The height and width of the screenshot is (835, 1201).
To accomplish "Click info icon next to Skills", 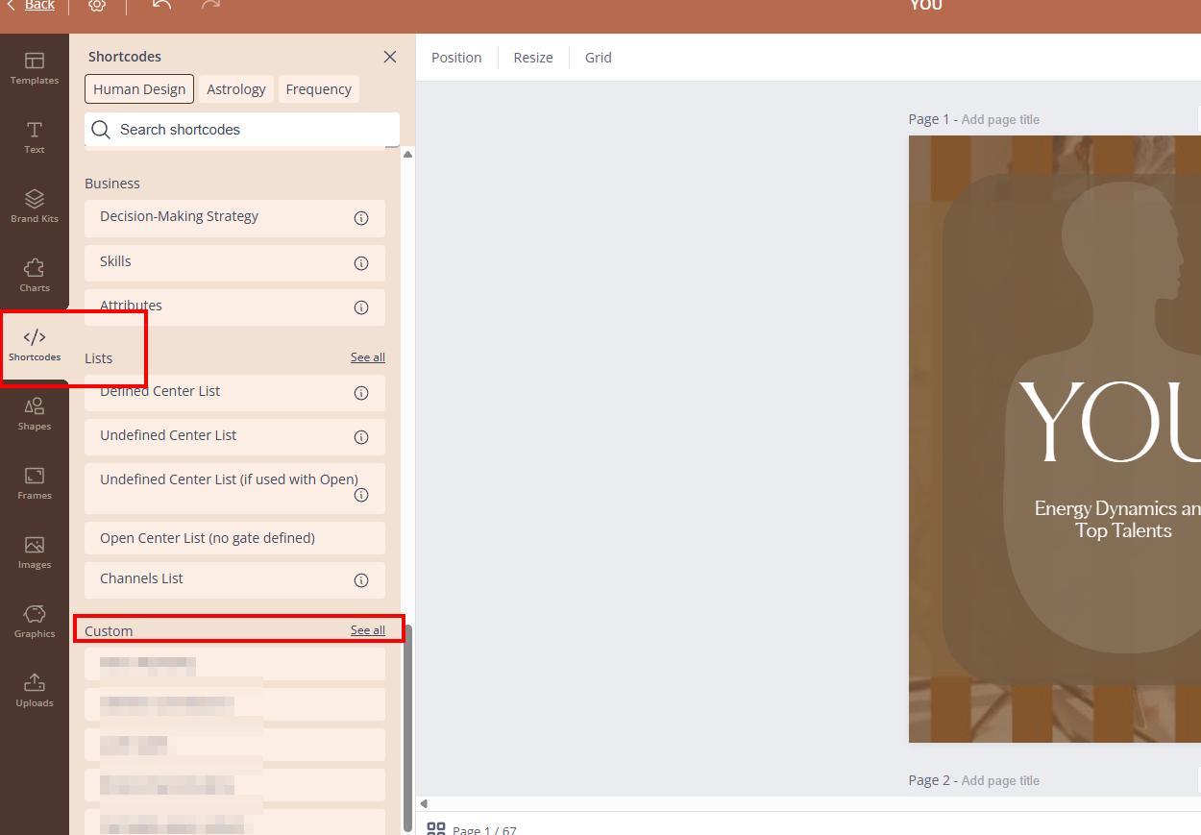I will pos(361,263).
